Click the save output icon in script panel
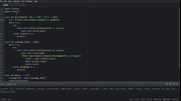 tap(167, 84)
